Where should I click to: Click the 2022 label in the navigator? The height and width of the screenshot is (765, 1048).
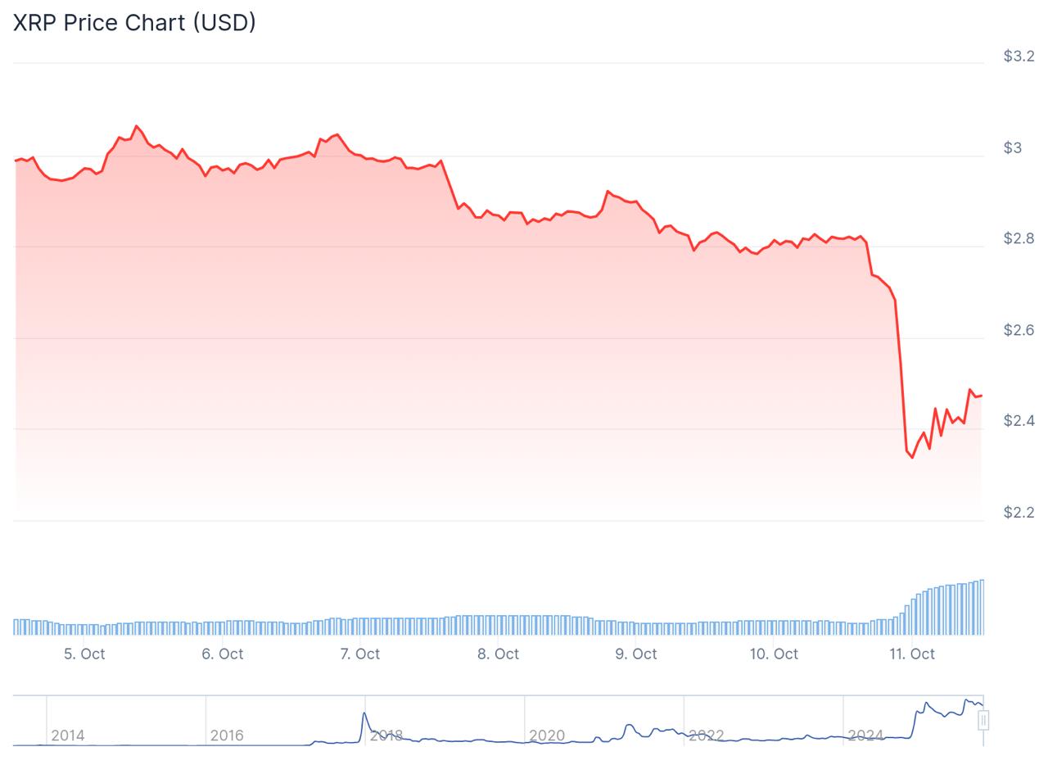tap(706, 736)
